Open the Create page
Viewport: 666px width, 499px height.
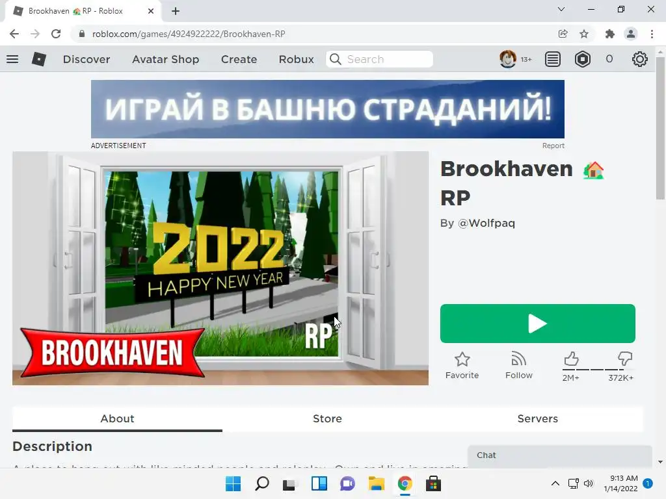(239, 59)
